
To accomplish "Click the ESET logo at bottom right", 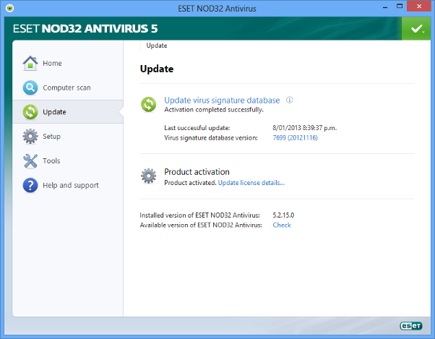I will (x=411, y=326).
